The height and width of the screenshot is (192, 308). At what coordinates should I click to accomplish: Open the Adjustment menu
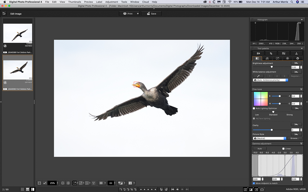point(112,2)
